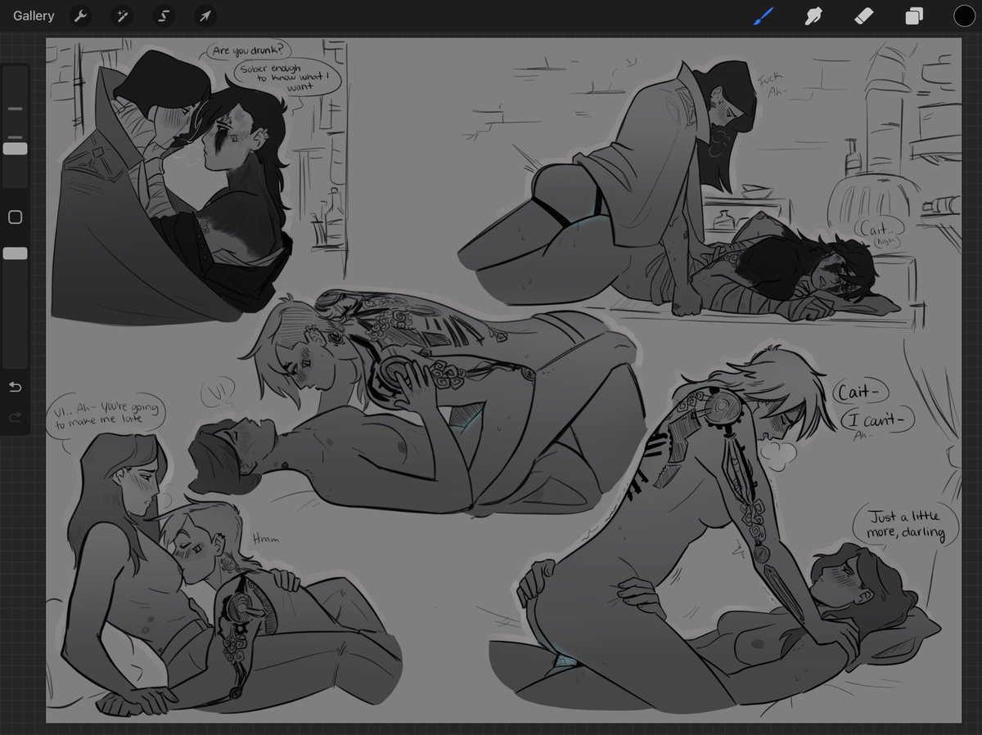Screen dimensions: 982x735
Task: Tap the square Modify button in the sidebar
Action: click(x=15, y=217)
